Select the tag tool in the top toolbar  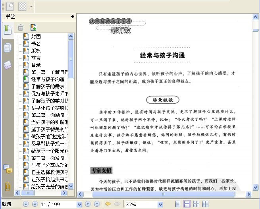point(10,6)
